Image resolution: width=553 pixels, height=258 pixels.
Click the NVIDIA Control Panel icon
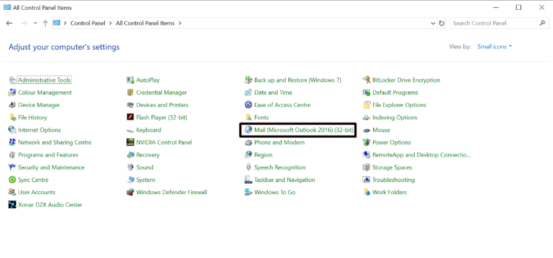click(x=130, y=142)
